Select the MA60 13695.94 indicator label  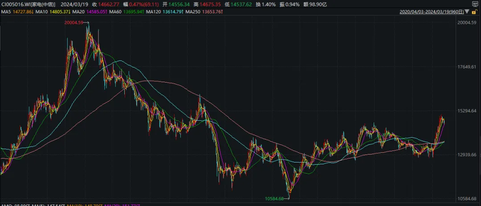click(x=126, y=12)
